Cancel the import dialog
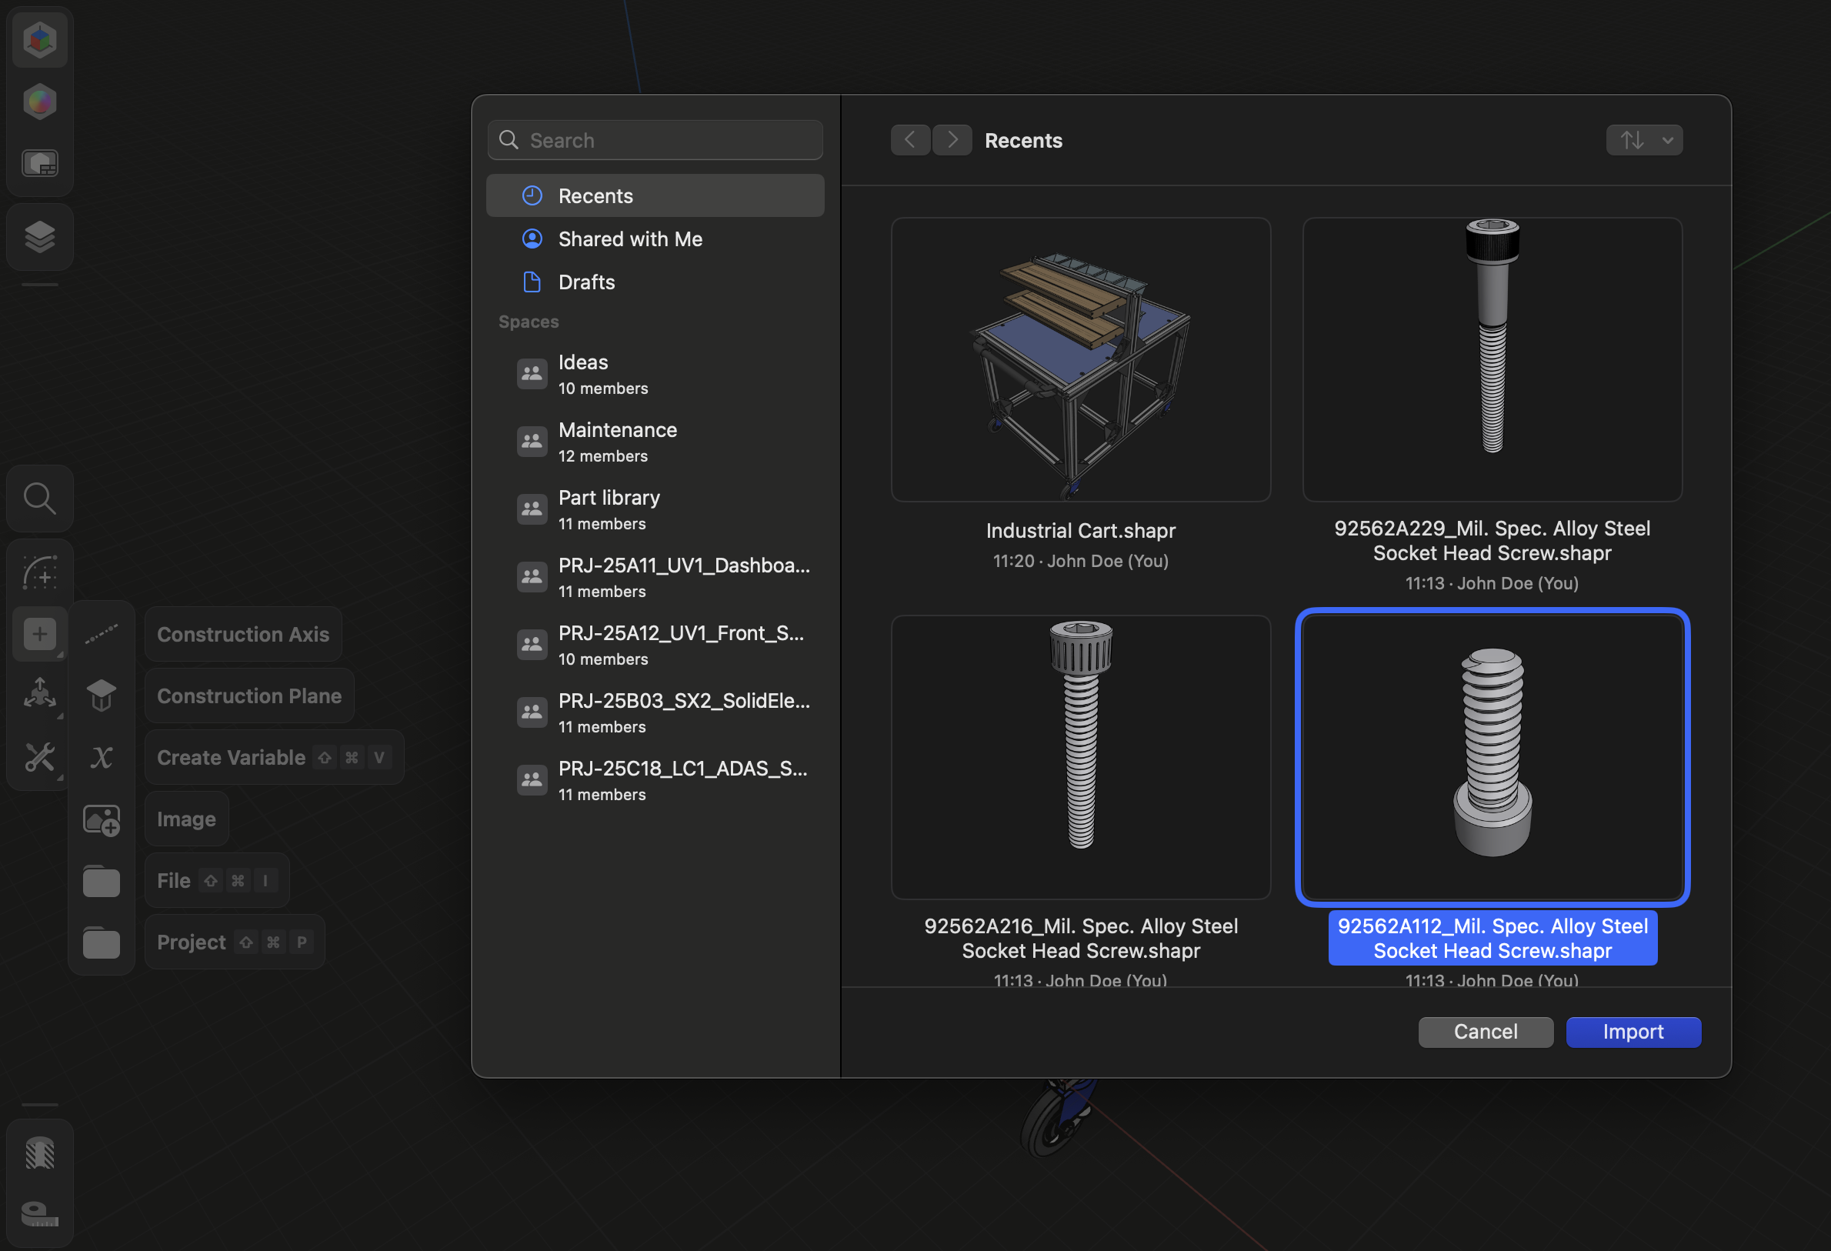 tap(1484, 1032)
